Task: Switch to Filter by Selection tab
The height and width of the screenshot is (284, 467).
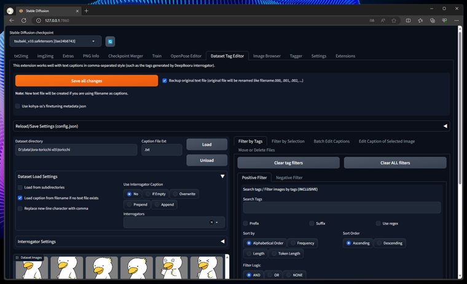Action: click(x=288, y=141)
